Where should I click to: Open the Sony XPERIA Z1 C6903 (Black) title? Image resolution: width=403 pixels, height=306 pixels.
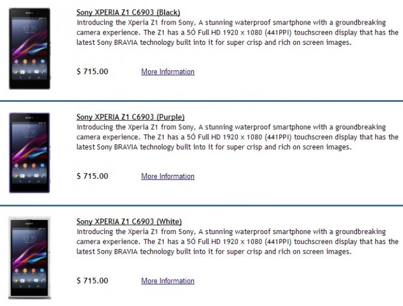click(127, 13)
